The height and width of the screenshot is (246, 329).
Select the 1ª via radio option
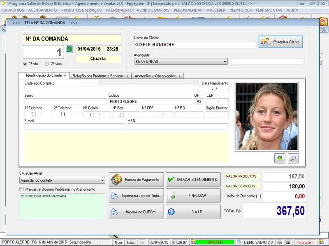coord(25,64)
